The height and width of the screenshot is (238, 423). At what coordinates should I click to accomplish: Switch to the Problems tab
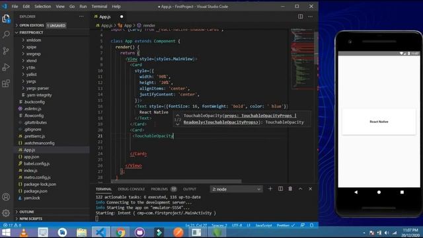click(159, 189)
